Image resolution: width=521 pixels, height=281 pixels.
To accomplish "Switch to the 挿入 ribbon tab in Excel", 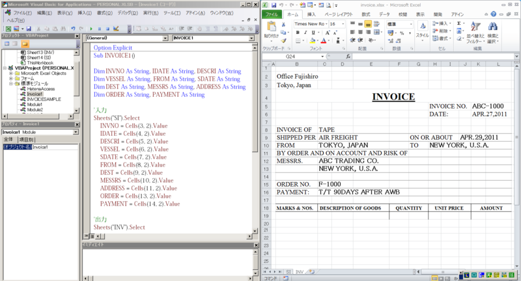I will click(311, 14).
